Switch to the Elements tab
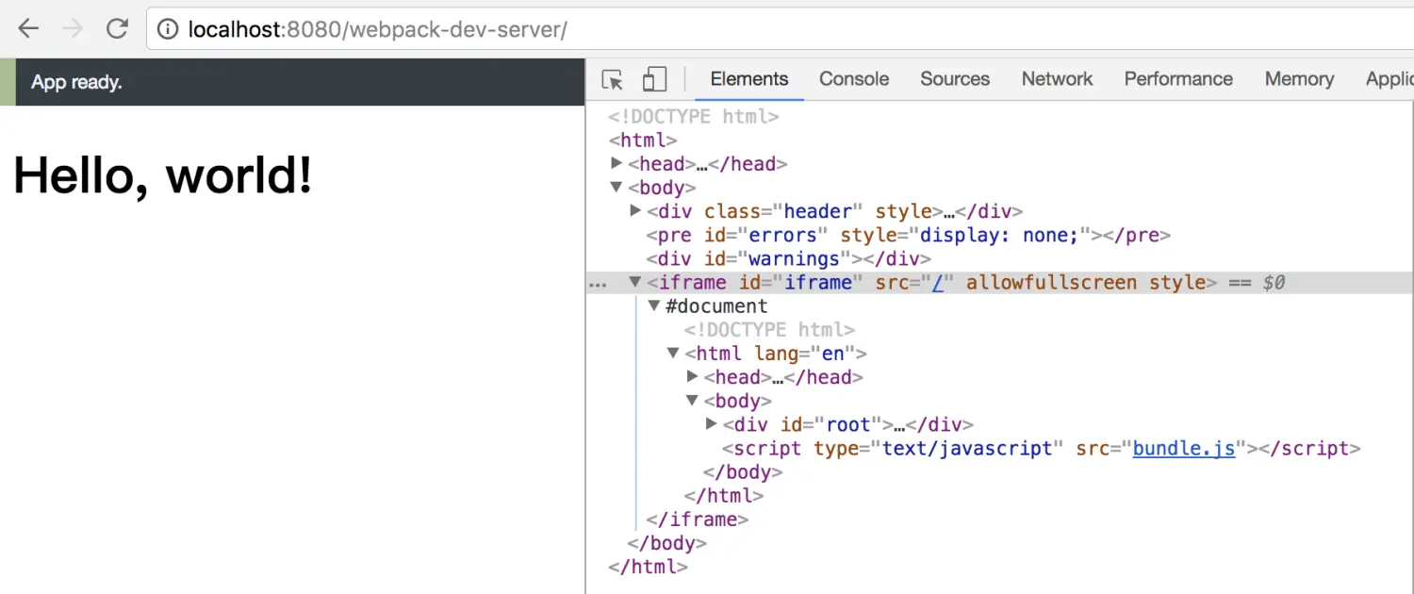The height and width of the screenshot is (594, 1414). (x=749, y=79)
